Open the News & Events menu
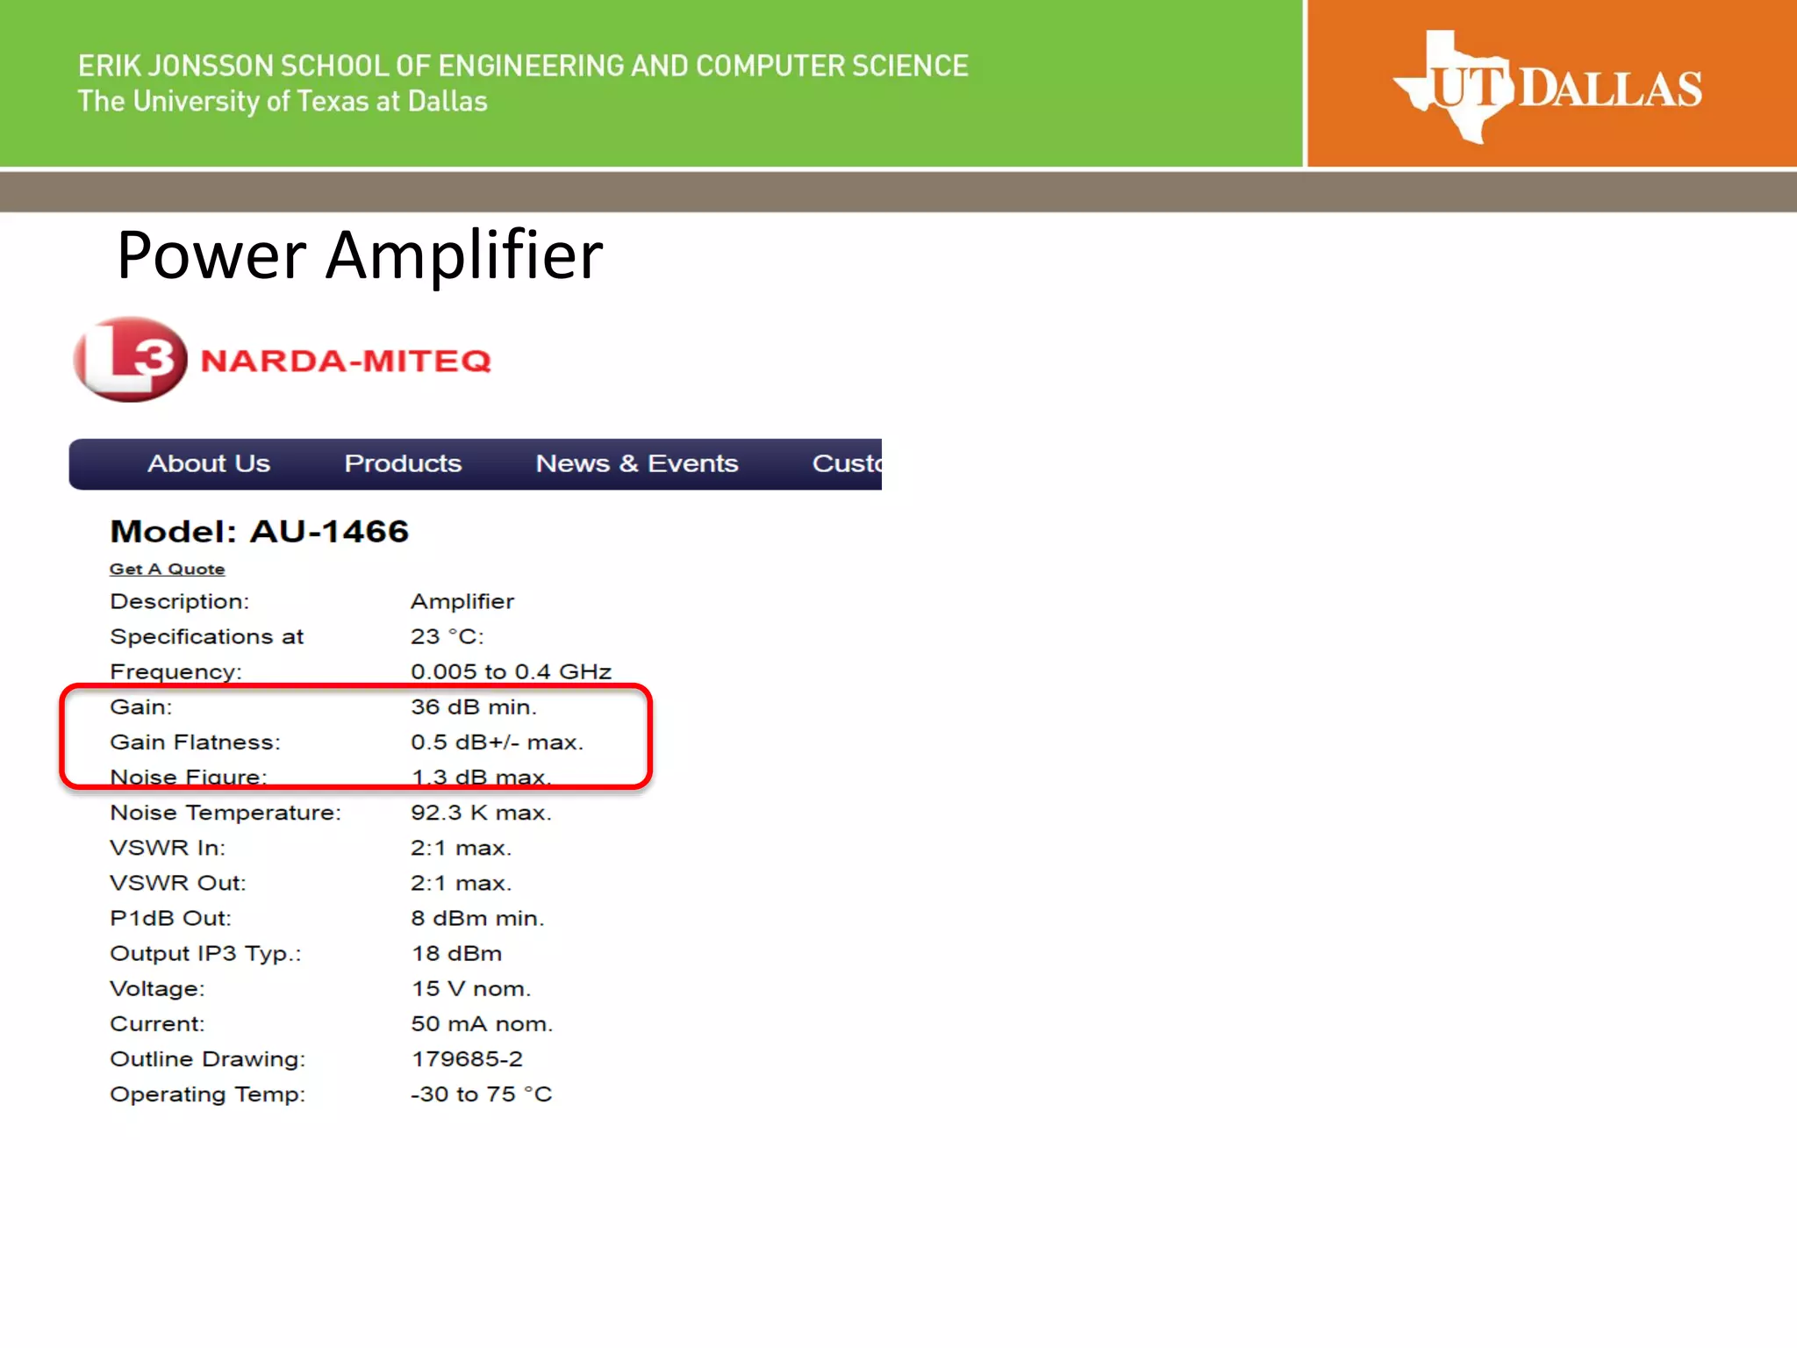Image resolution: width=1797 pixels, height=1348 pixels. [637, 463]
